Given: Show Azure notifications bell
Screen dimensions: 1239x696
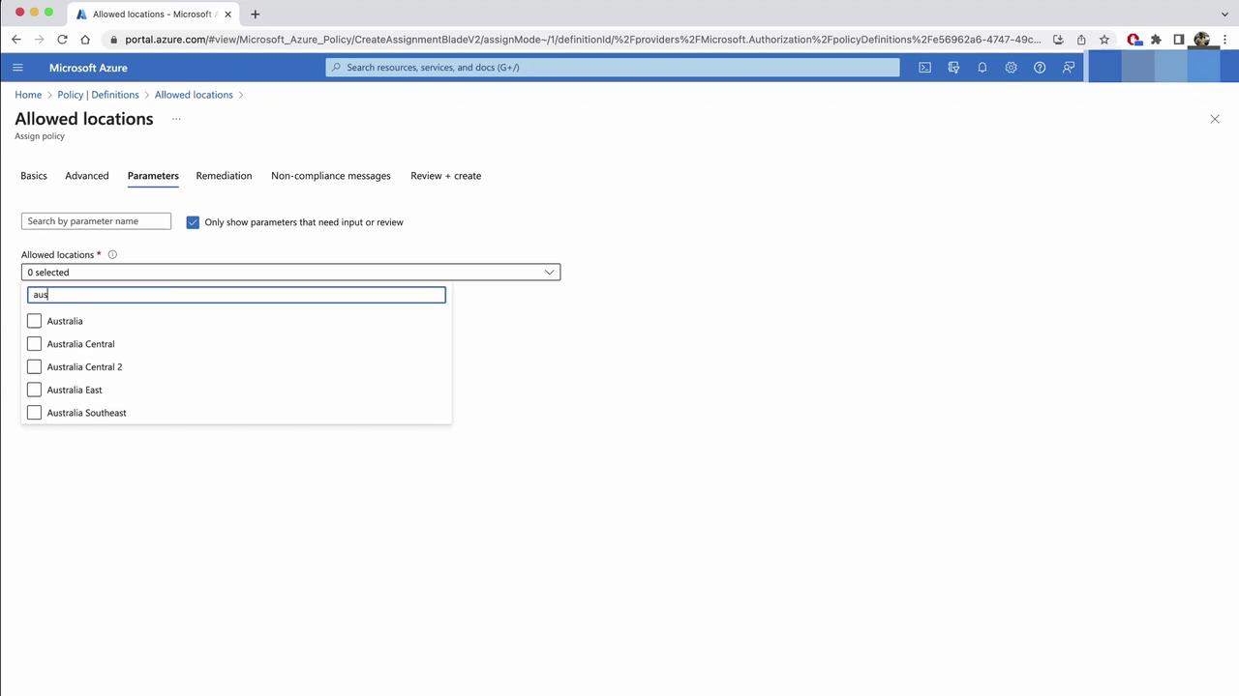Looking at the screenshot, I should click(x=982, y=68).
